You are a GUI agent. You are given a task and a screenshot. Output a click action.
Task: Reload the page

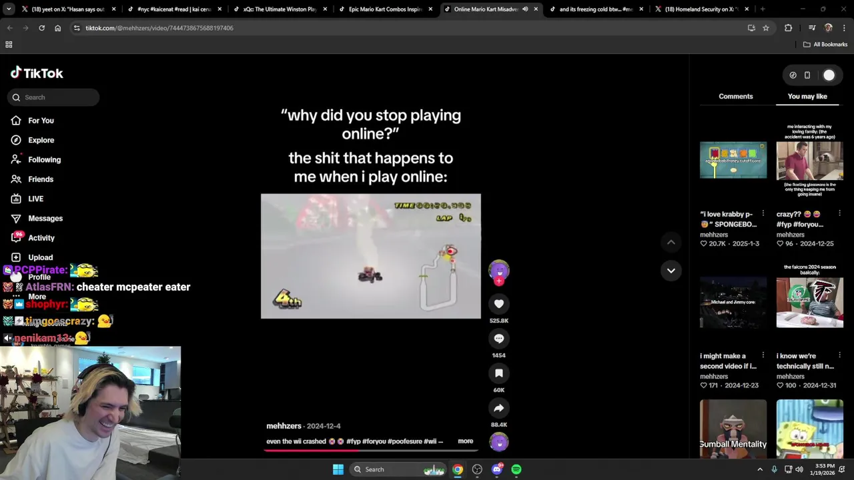tap(41, 28)
